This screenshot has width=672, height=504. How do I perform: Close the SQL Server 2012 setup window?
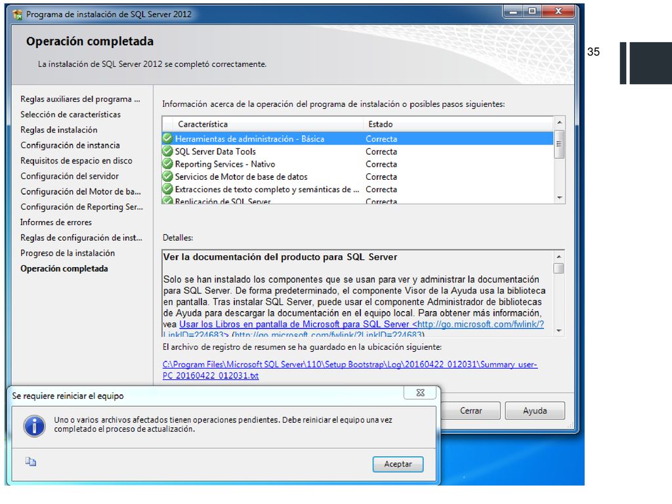558,11
